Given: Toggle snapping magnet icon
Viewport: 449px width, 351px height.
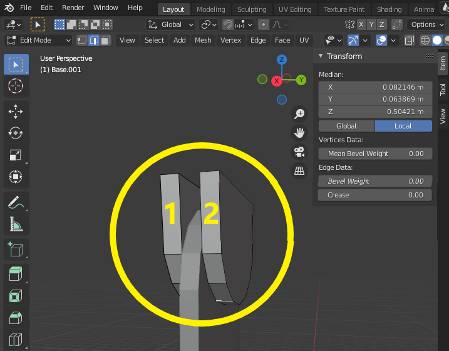Looking at the screenshot, I should coord(228,24).
